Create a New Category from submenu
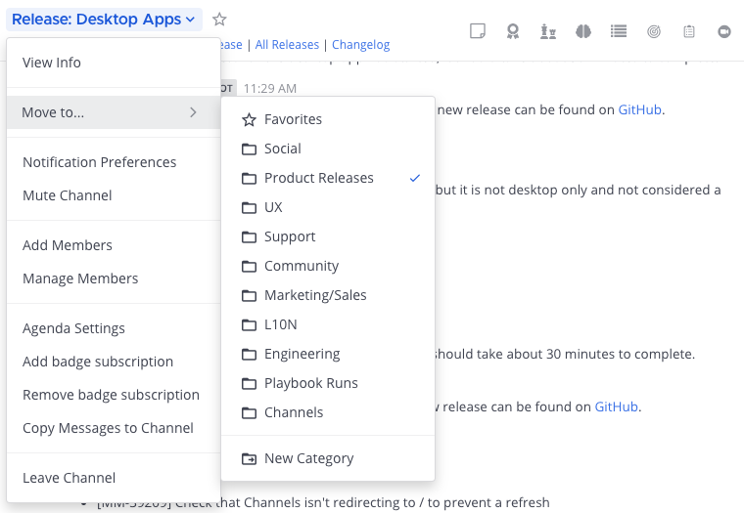 (x=308, y=458)
